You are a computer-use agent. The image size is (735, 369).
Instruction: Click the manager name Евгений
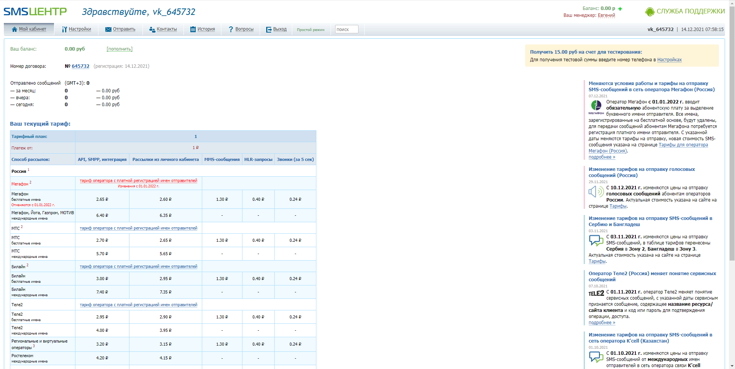click(x=606, y=15)
